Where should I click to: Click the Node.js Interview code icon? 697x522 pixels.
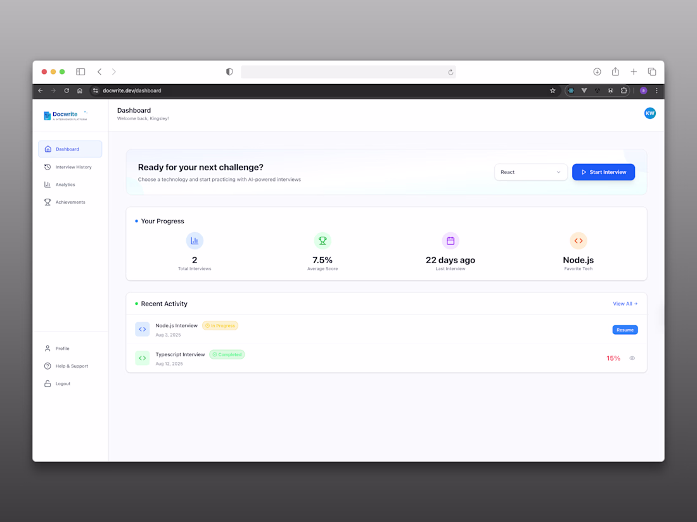(x=142, y=330)
